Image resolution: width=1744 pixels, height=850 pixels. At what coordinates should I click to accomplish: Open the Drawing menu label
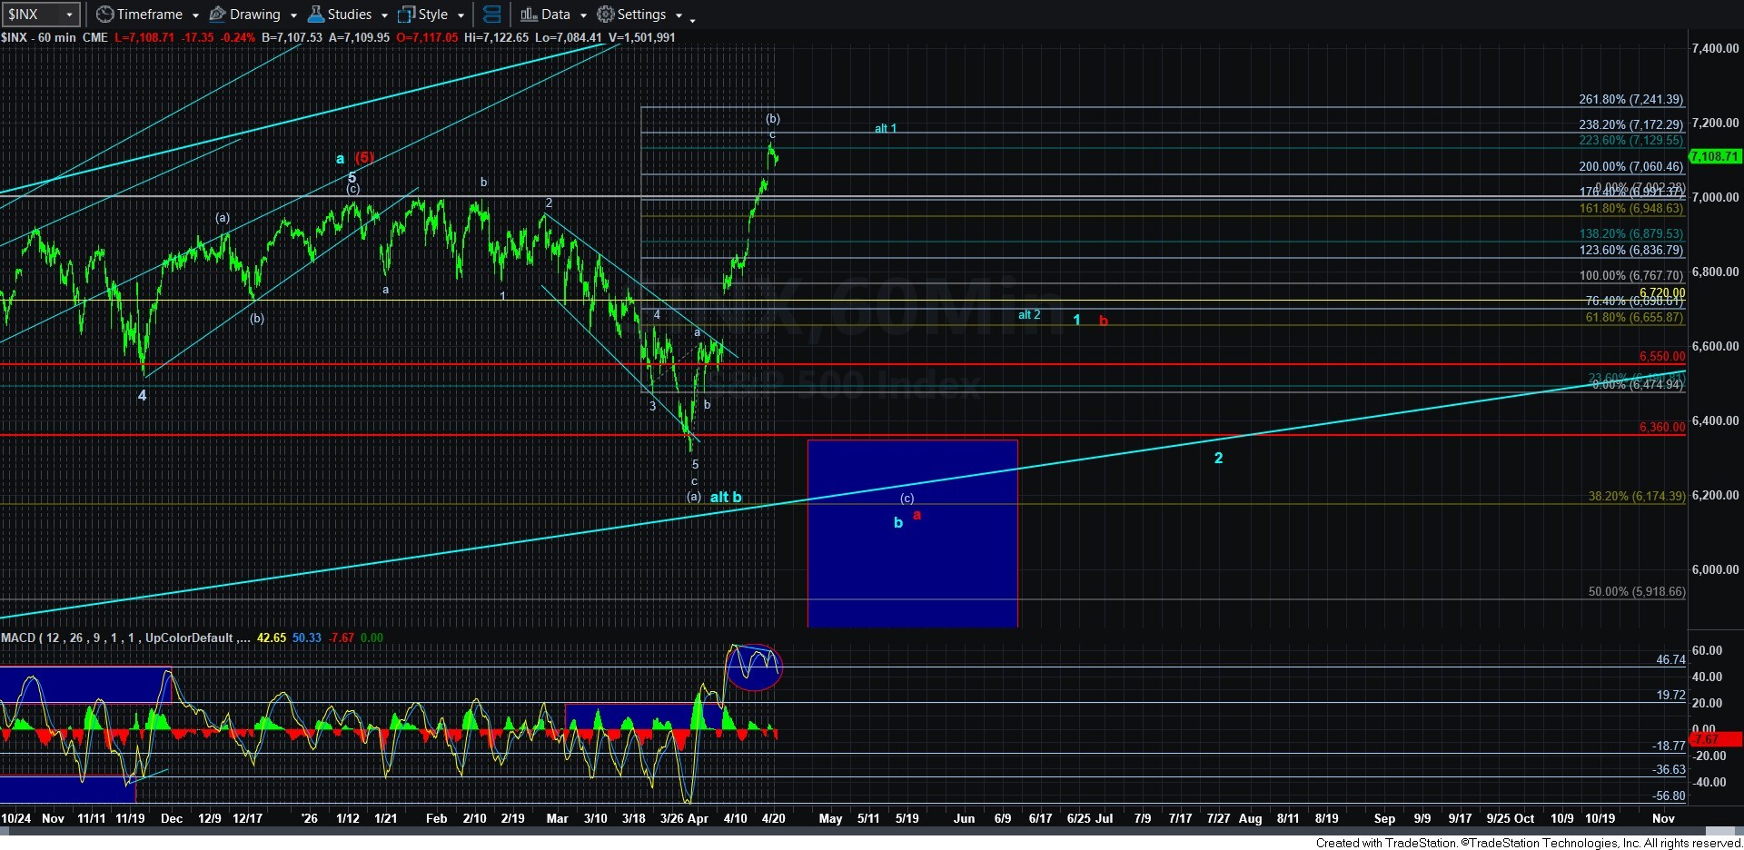[254, 15]
